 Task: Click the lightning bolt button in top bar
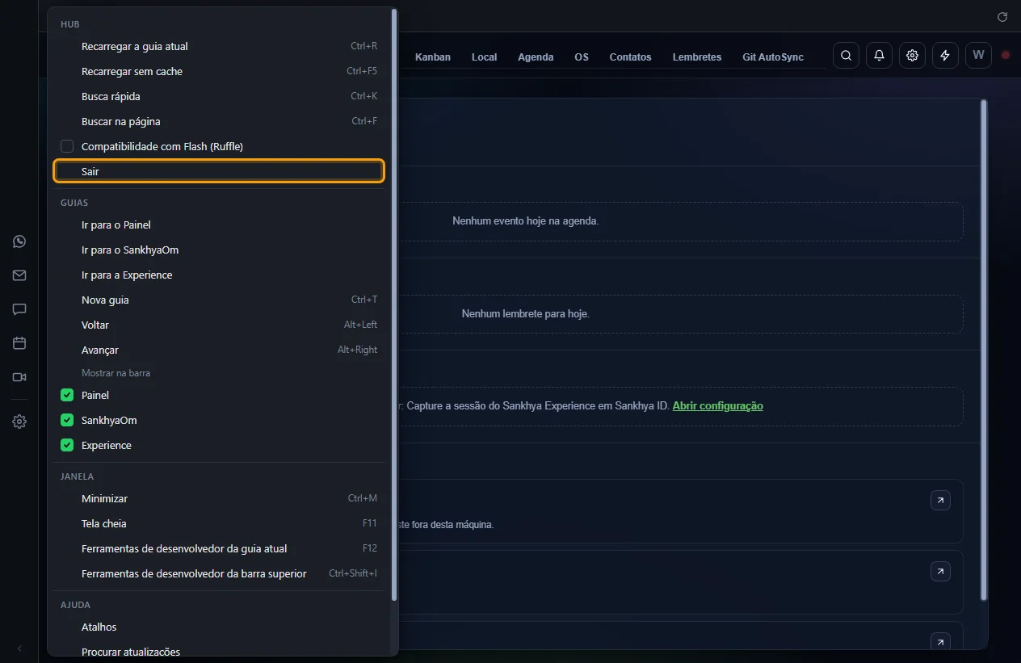[x=945, y=56]
